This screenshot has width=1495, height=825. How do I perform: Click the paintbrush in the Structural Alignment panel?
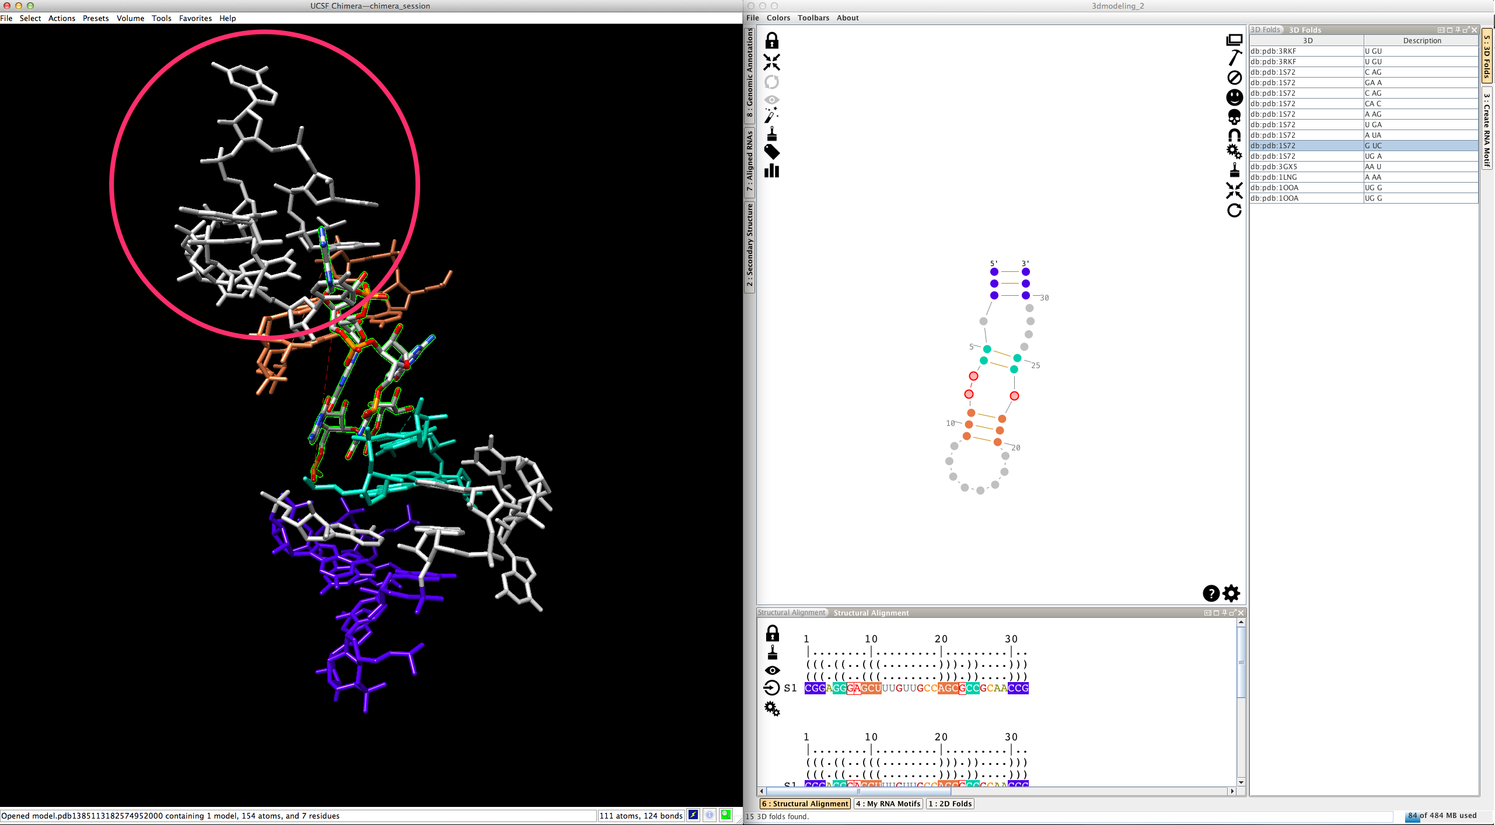(772, 652)
